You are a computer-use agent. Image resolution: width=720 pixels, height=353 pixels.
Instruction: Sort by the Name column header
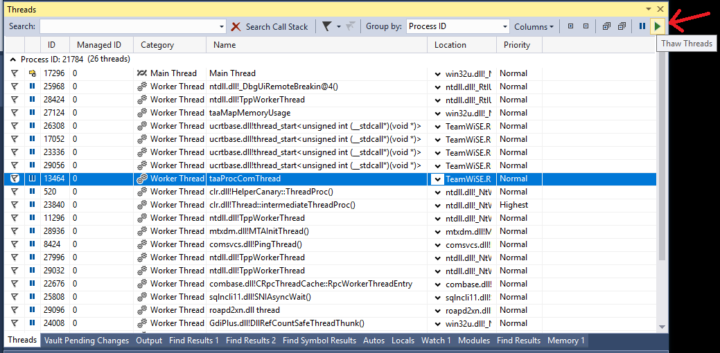[317, 45]
